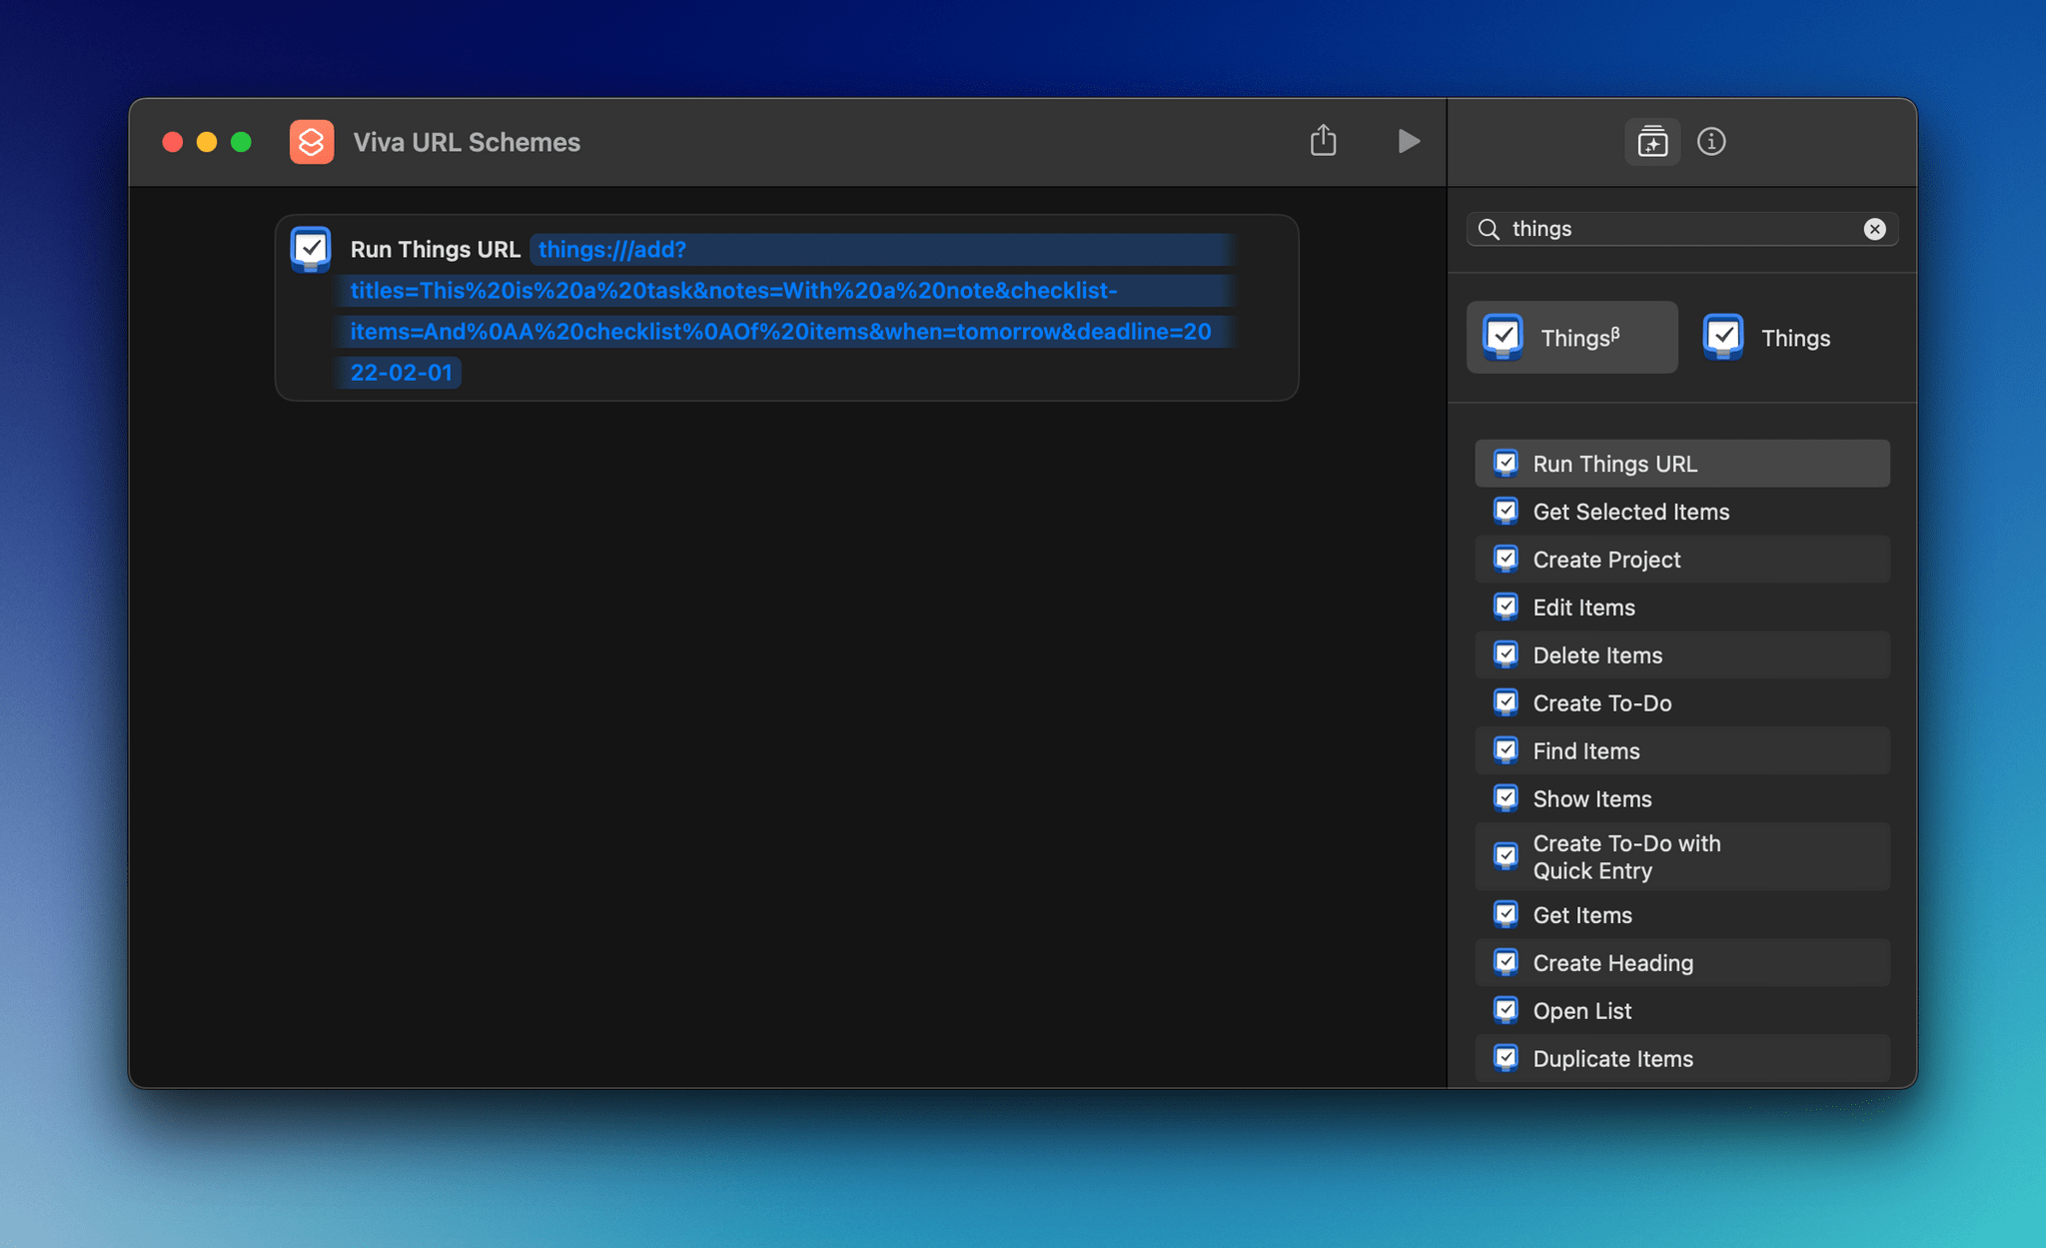Click the Things icon beside Edit Items
Screen dimensions: 2046x1248
coord(1506,607)
